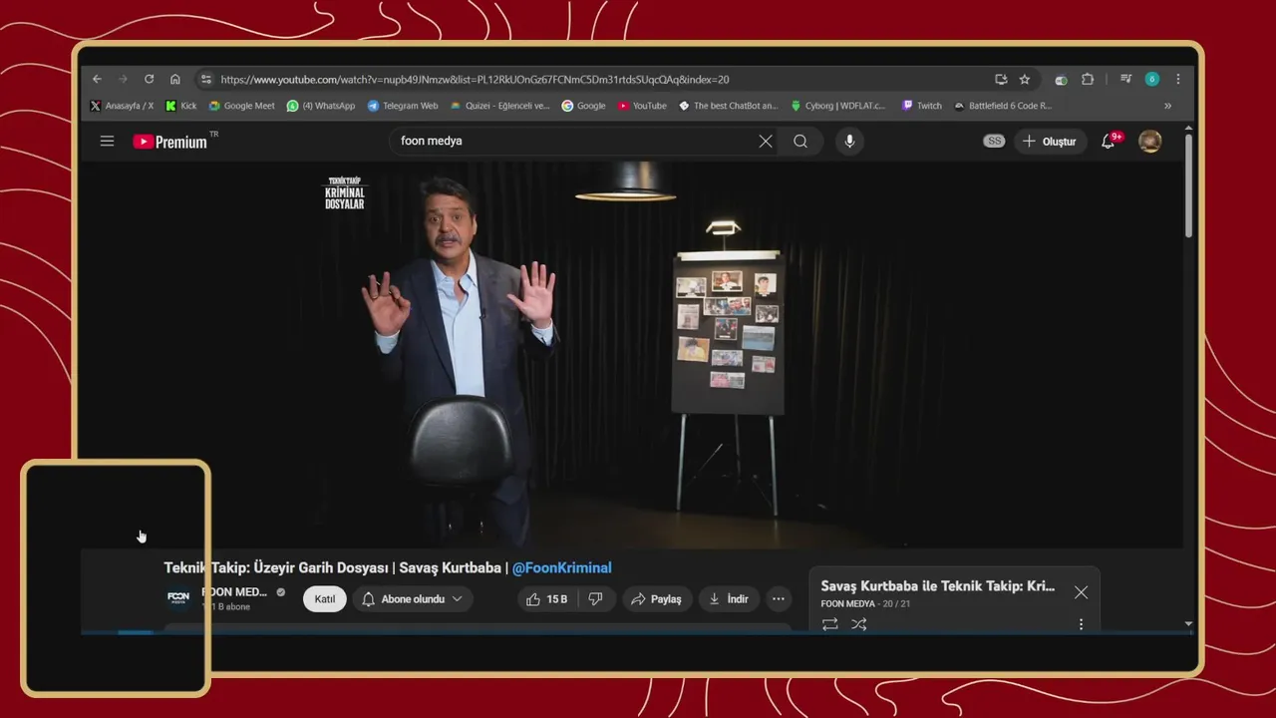
Task: Open YouTube notifications bell
Action: [x=1109, y=142]
